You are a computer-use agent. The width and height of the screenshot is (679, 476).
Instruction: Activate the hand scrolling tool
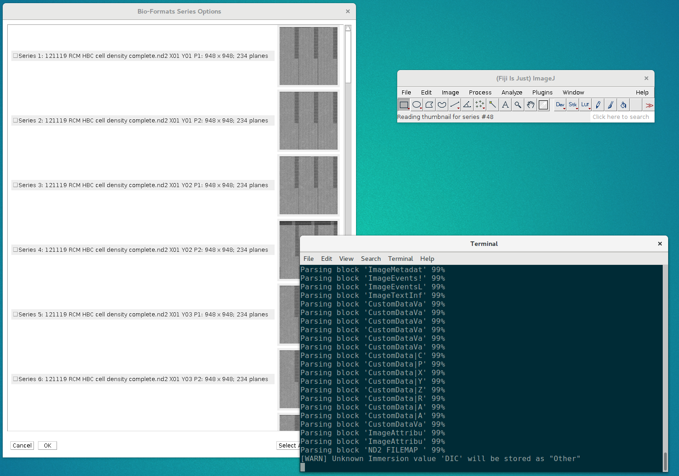click(x=530, y=104)
